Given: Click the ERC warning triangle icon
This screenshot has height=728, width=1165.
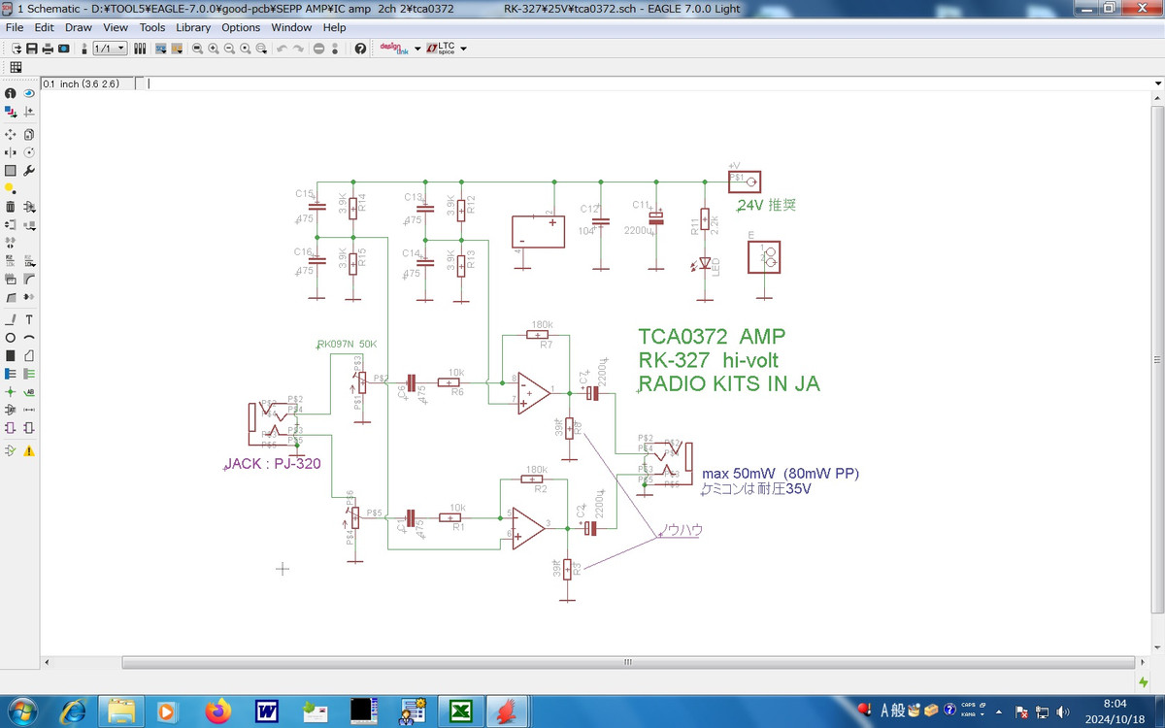Looking at the screenshot, I should (x=29, y=450).
